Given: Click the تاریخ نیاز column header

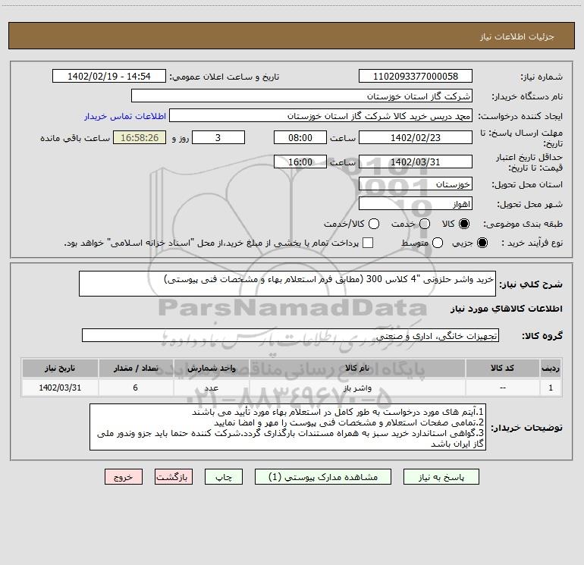Looking at the screenshot, I should tap(60, 368).
